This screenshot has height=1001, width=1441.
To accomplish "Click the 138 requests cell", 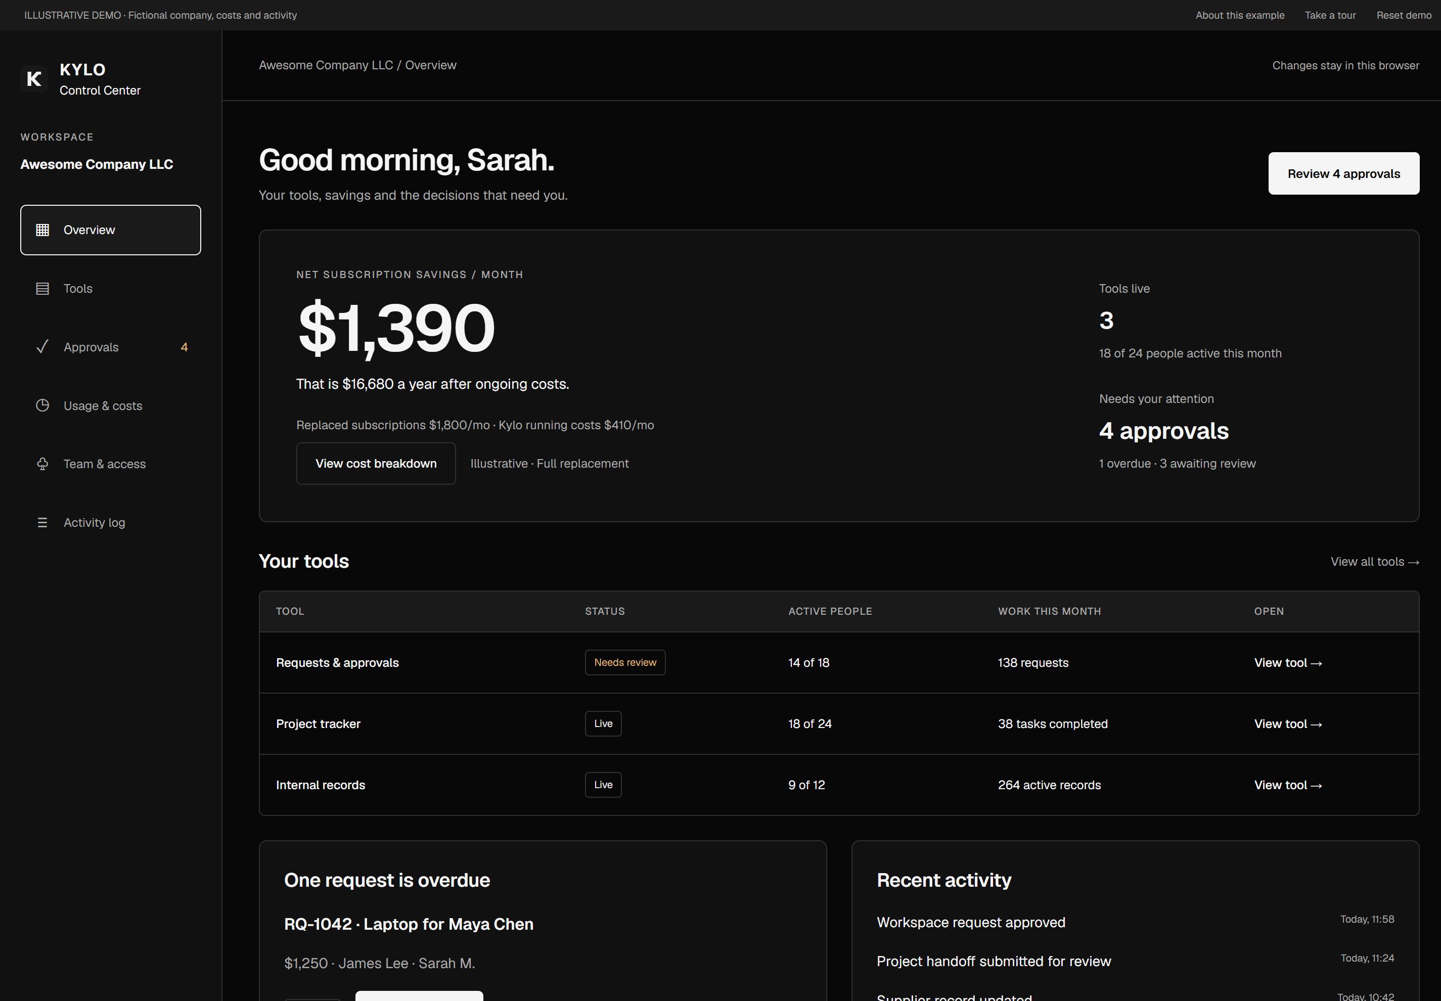I will [x=1033, y=663].
